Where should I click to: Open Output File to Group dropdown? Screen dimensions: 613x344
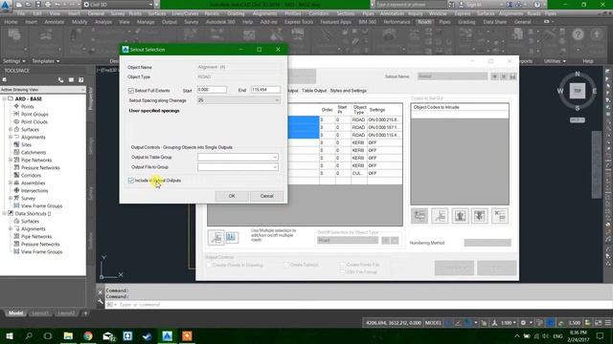click(238, 167)
